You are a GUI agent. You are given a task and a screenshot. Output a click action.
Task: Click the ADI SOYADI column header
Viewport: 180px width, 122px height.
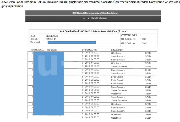52,50
